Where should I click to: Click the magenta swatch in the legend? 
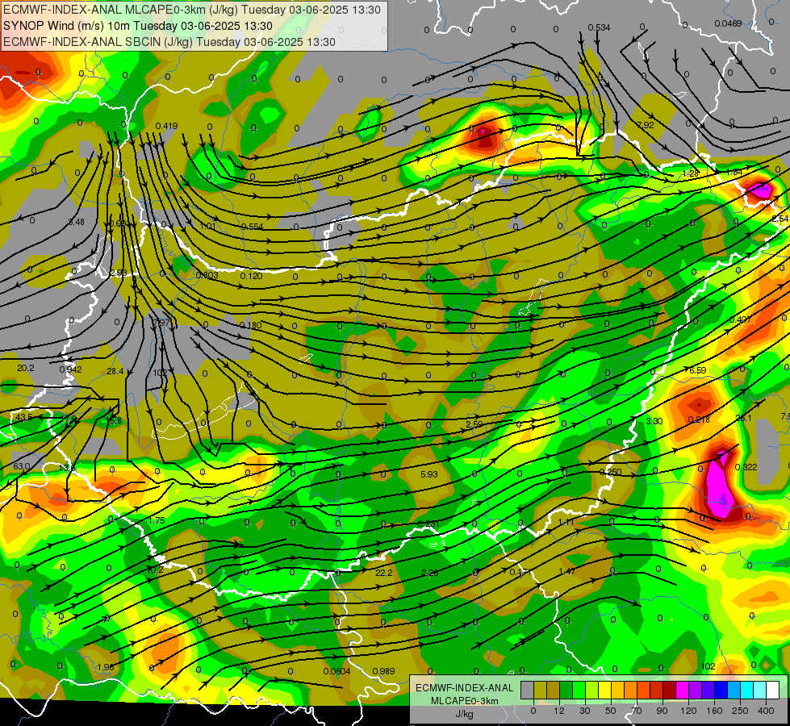tap(682, 690)
